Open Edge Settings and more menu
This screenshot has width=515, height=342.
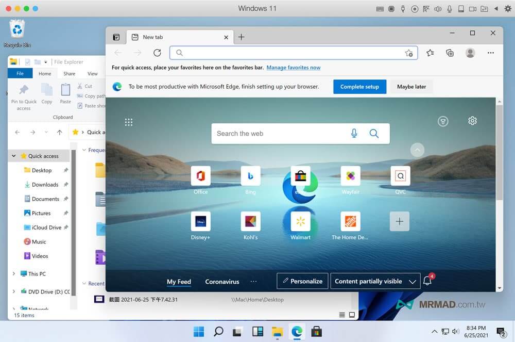[x=490, y=53]
